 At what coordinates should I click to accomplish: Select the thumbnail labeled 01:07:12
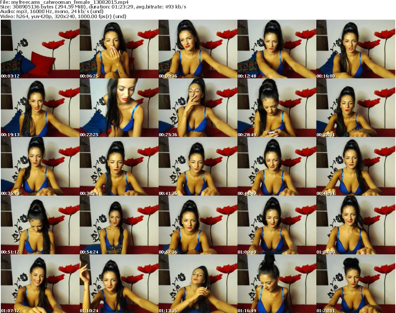click(x=40, y=284)
